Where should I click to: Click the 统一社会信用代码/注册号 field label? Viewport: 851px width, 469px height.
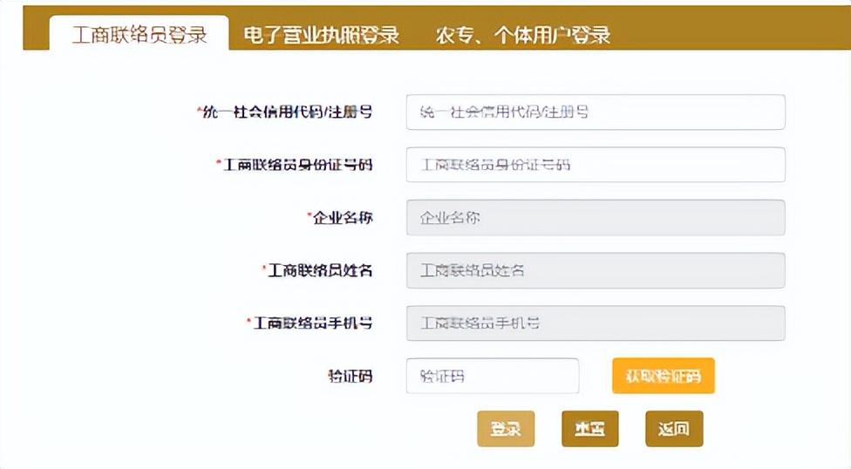coord(287,112)
